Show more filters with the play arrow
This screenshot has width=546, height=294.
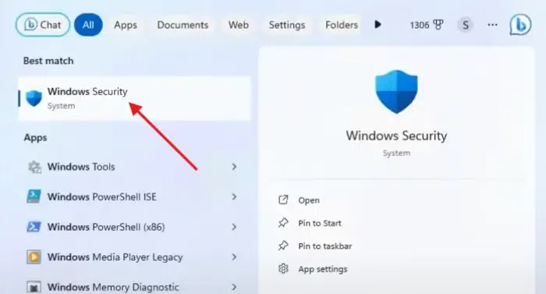coord(378,25)
